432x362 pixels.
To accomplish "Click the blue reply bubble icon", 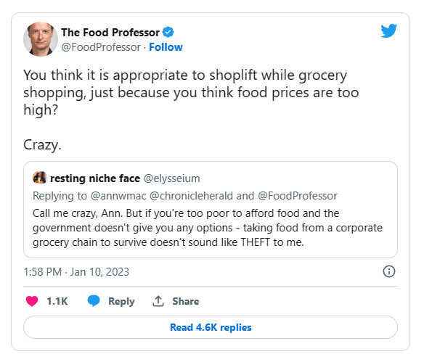I will coord(94,300).
